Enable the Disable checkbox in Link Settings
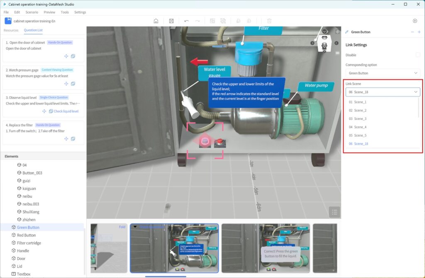425x278 pixels. tap(418, 55)
